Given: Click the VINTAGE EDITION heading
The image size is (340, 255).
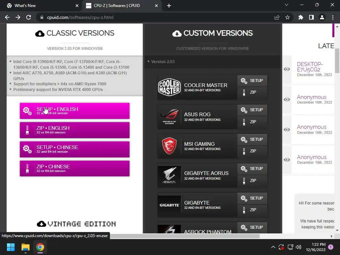Looking at the screenshot, I should tap(82, 224).
